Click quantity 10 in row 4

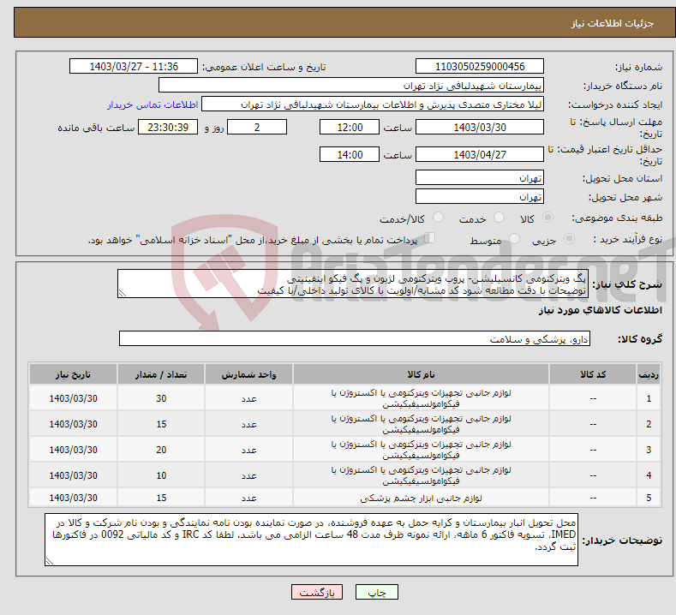point(161,475)
